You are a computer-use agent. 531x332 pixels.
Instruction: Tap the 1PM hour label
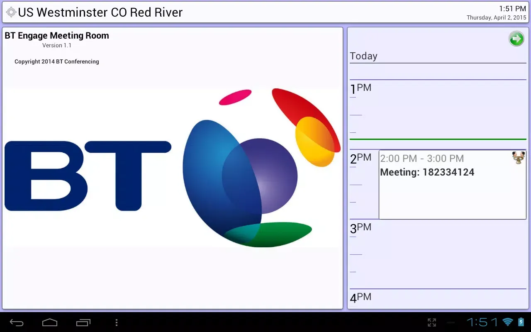[x=360, y=88]
